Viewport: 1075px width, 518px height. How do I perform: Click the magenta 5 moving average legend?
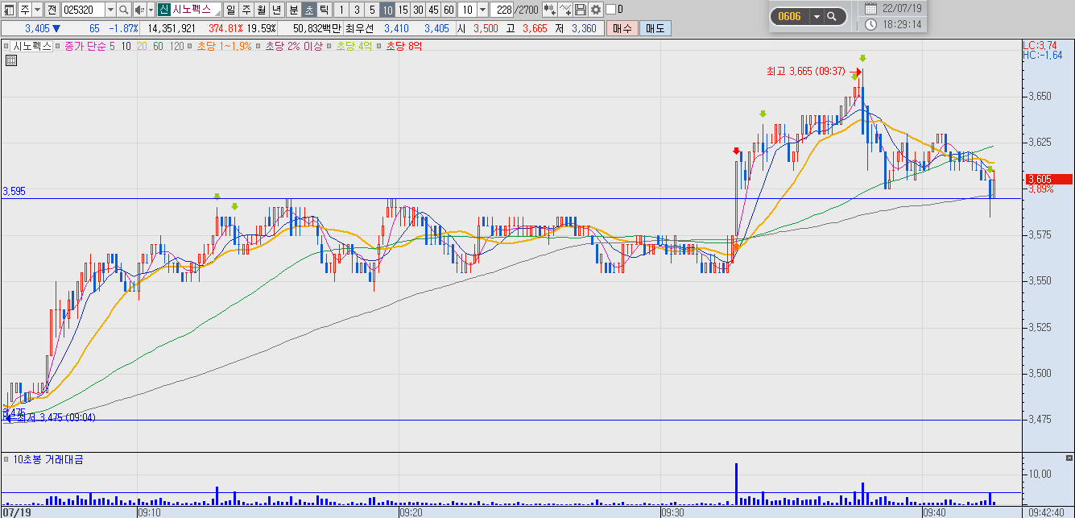[x=112, y=46]
